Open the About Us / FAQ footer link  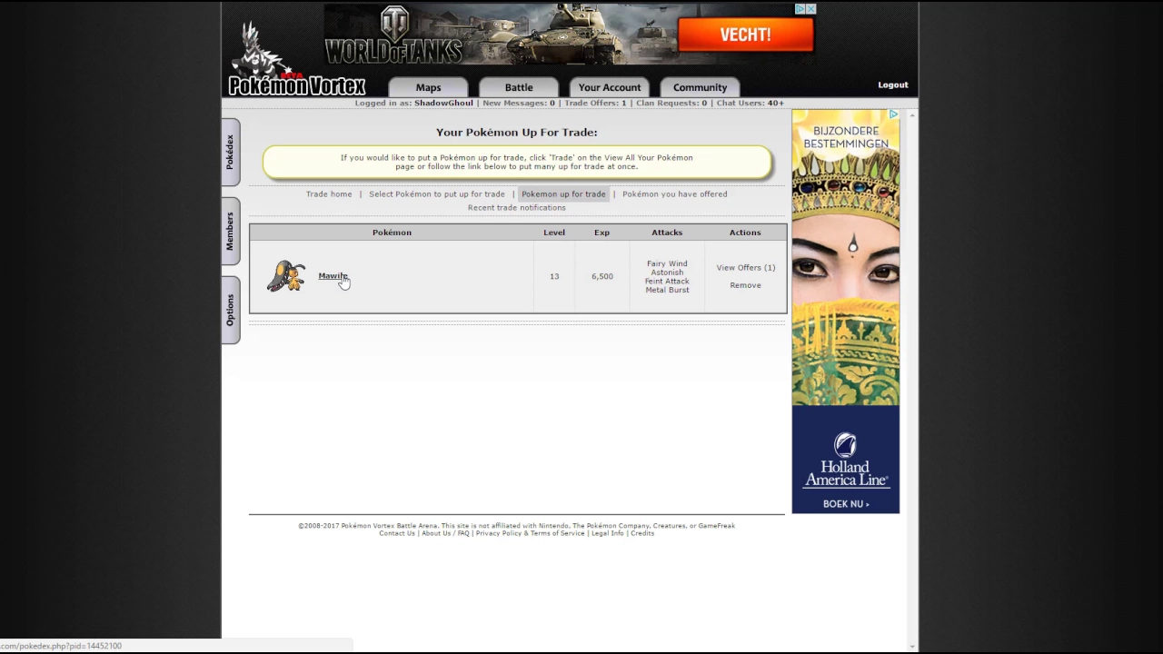(445, 533)
